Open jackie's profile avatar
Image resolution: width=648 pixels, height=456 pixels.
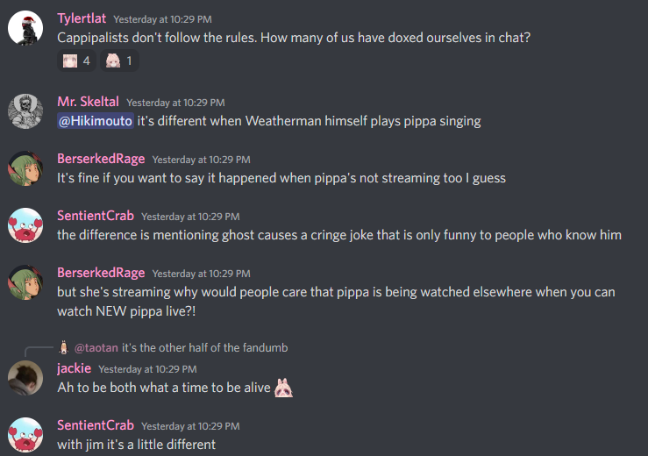(x=25, y=378)
